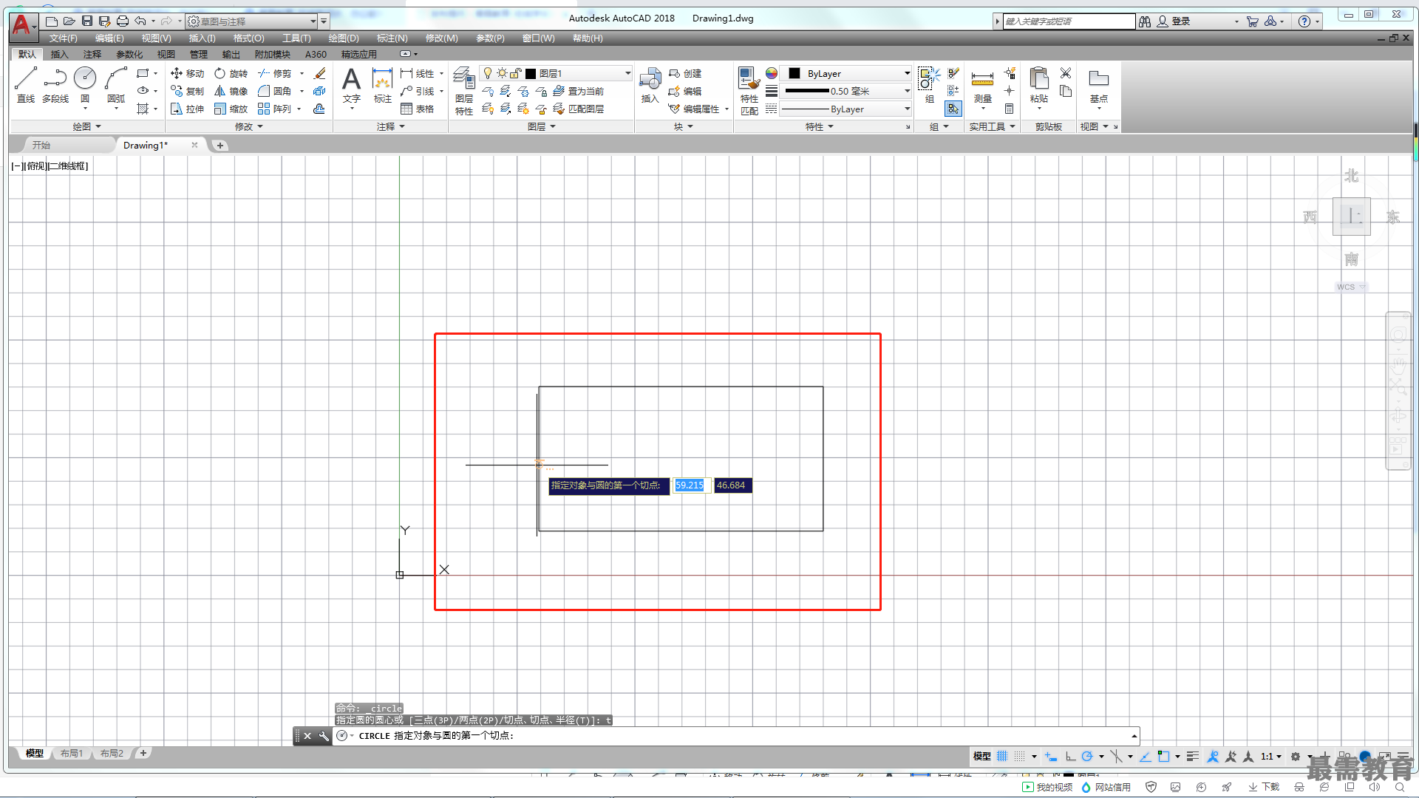Screen dimensions: 1419x798
Task: Select the Polyline (多段线) tool
Action: pyautogui.click(x=55, y=84)
